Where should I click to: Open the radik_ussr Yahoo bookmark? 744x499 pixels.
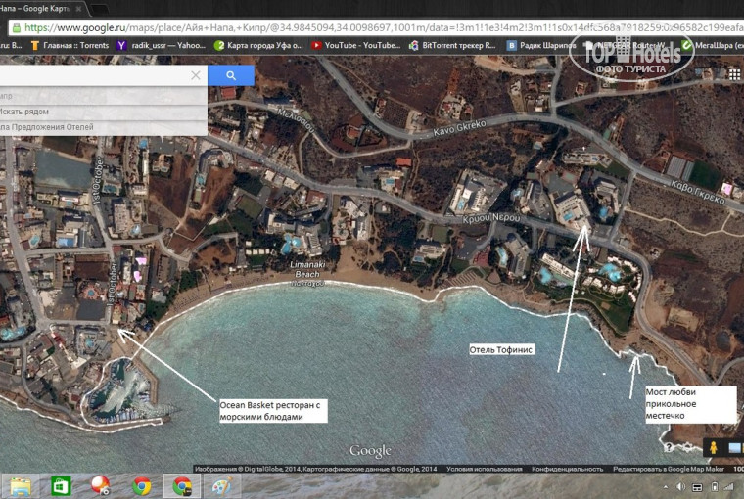tap(162, 45)
